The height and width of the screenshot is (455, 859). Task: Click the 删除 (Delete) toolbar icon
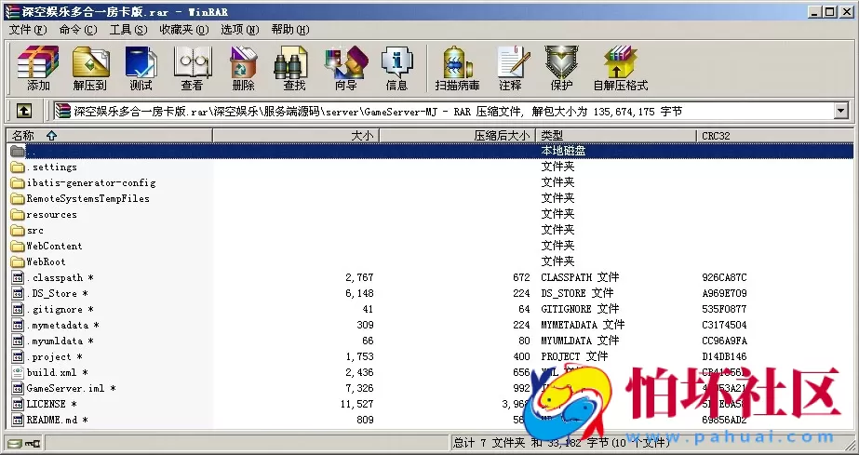click(x=243, y=68)
